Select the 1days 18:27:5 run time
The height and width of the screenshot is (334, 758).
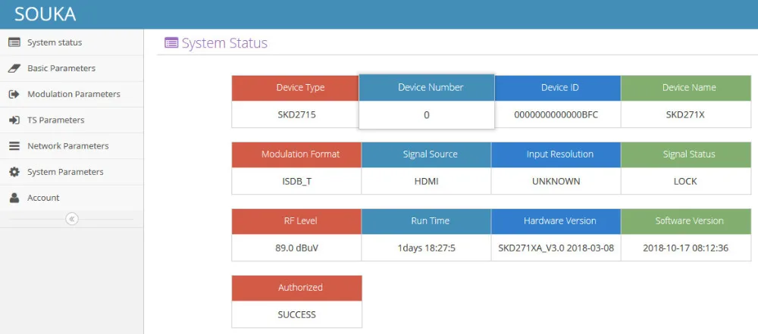(x=426, y=248)
